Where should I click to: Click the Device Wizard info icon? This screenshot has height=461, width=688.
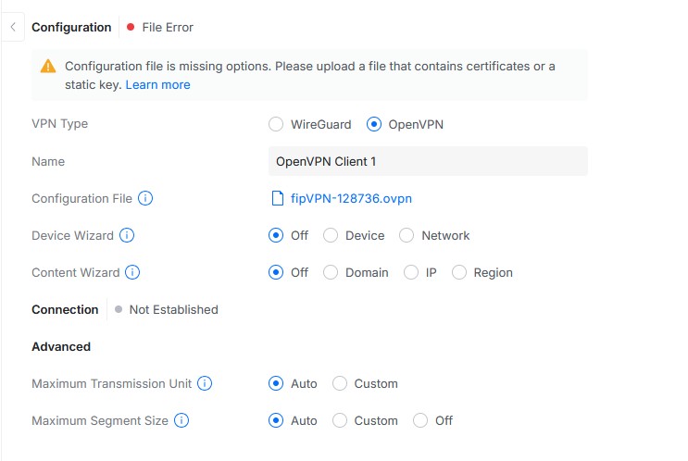[x=127, y=235]
